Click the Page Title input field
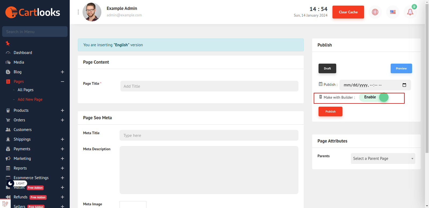 (209, 86)
